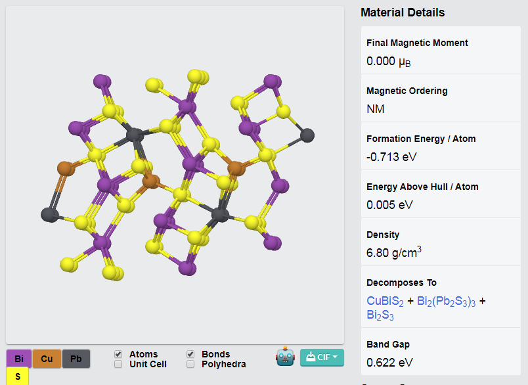This screenshot has height=385, width=528.
Task: Uncheck the Atoms checkbox
Action: (118, 354)
